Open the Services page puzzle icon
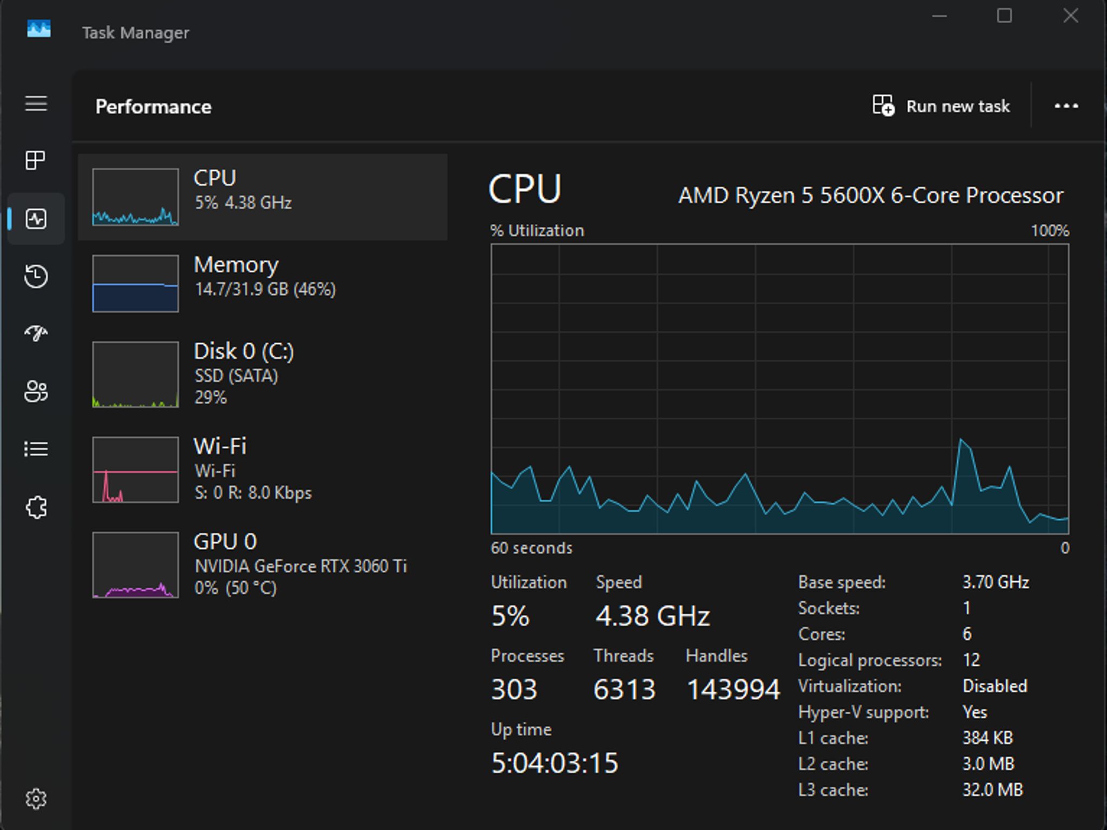The width and height of the screenshot is (1107, 830). pyautogui.click(x=36, y=507)
